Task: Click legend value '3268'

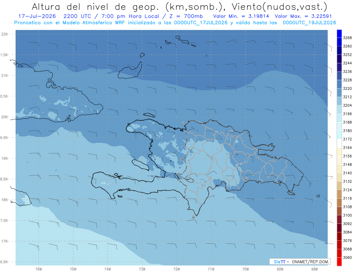Action: point(347,38)
